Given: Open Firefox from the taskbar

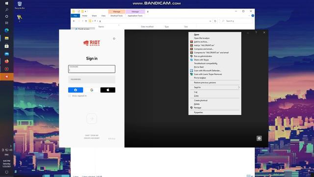Looking at the screenshot, I should point(6,61).
